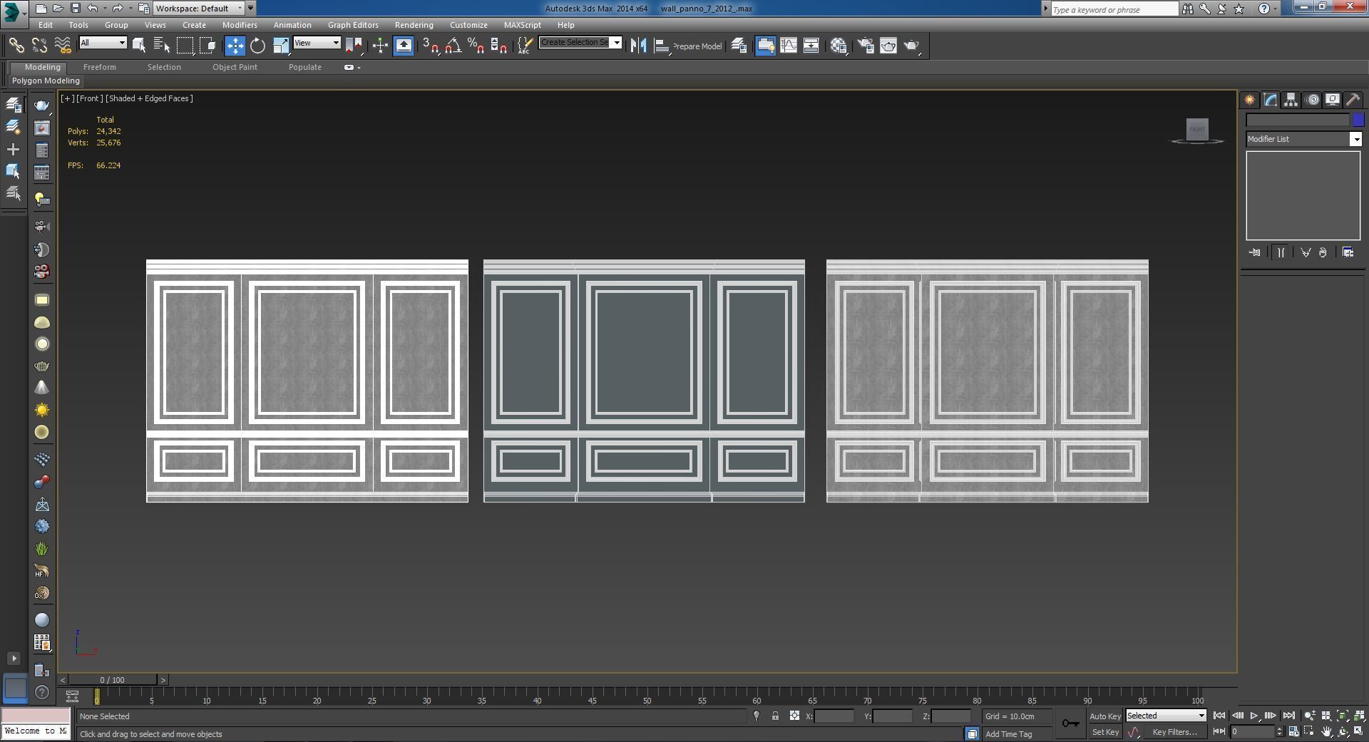
Task: Click the Edit Named Selection Sets icon
Action: point(525,46)
